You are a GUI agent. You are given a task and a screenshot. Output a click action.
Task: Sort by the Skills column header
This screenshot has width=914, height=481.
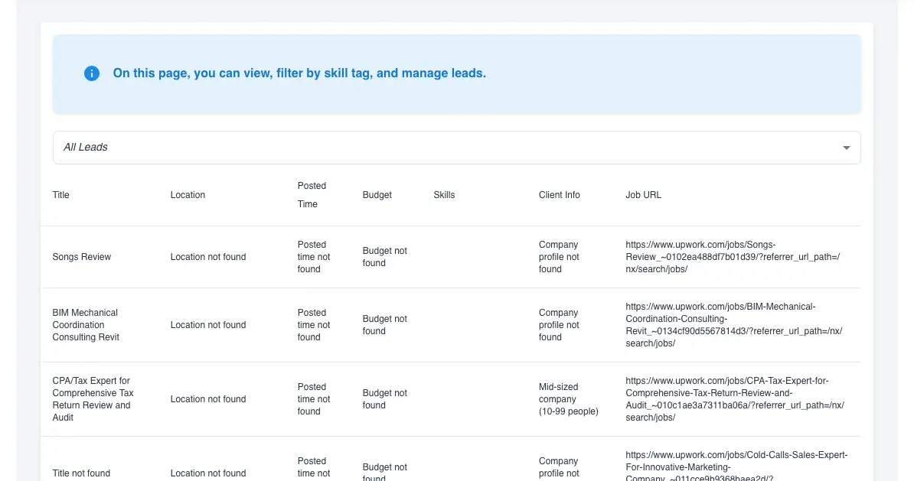444,195
